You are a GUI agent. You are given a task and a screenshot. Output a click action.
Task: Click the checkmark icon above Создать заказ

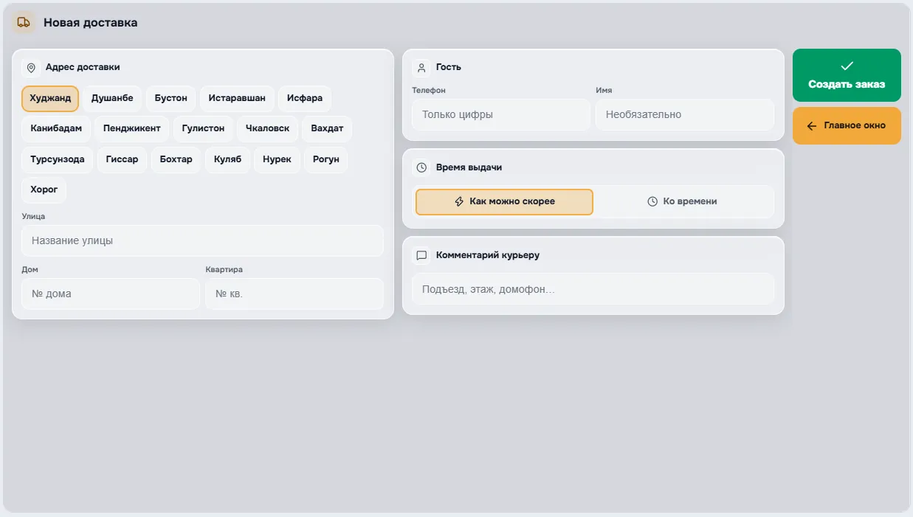[x=847, y=66]
